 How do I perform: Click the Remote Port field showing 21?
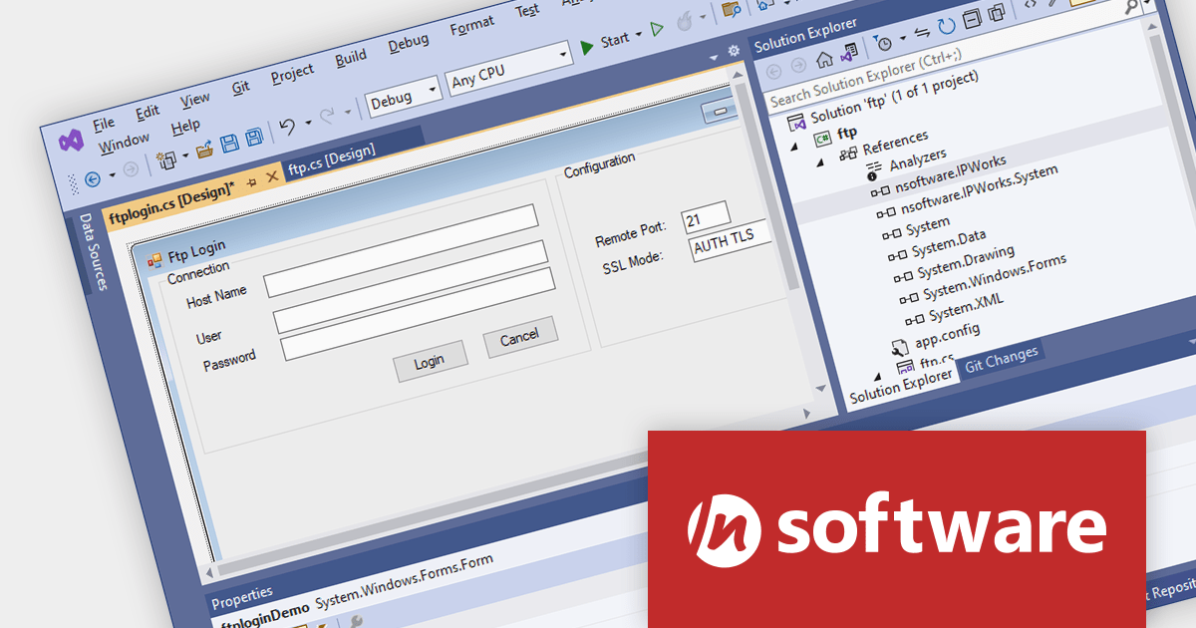pyautogui.click(x=707, y=217)
